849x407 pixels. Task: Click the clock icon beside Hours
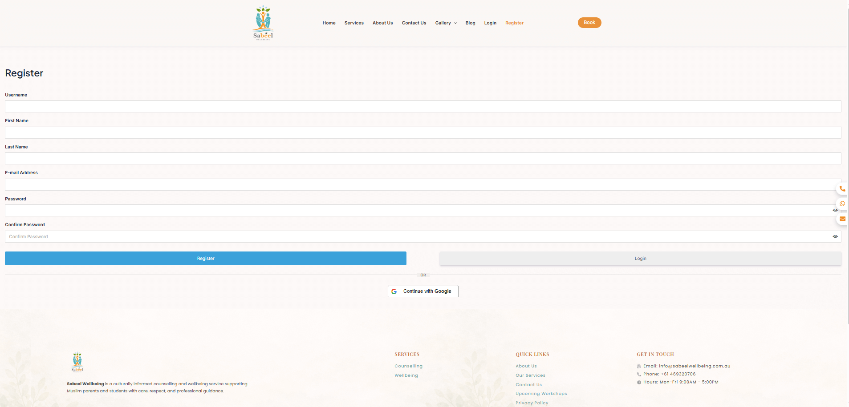tap(639, 382)
